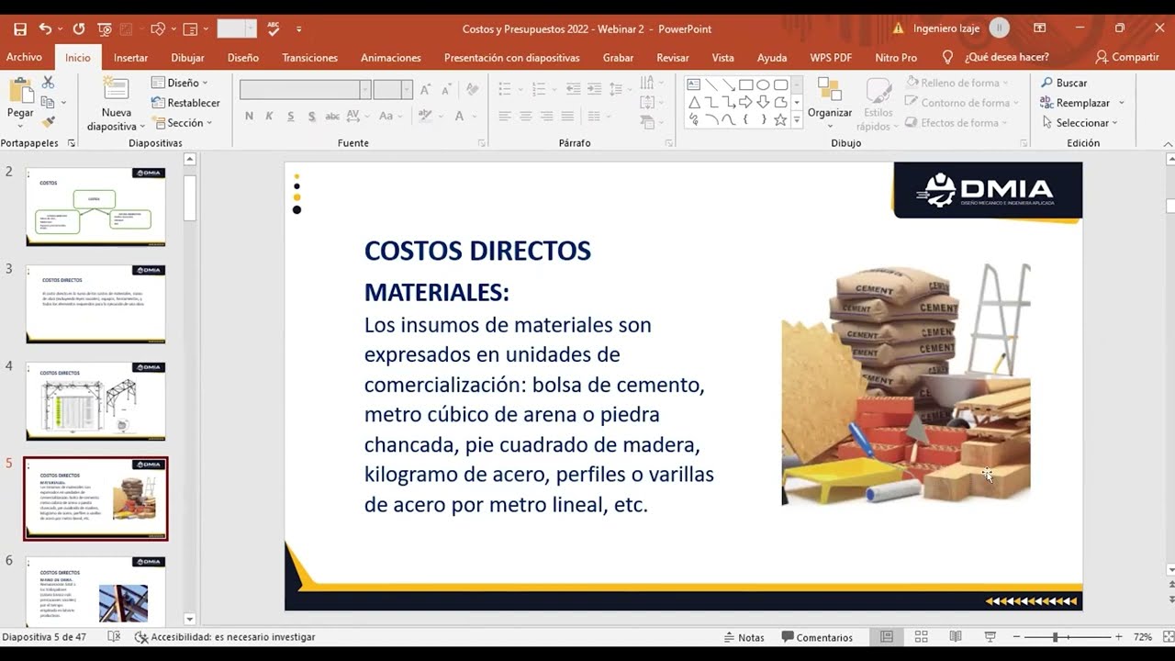Viewport: 1175px width, 661px height.
Task: Justify text in Párrafo group
Action: click(x=567, y=117)
